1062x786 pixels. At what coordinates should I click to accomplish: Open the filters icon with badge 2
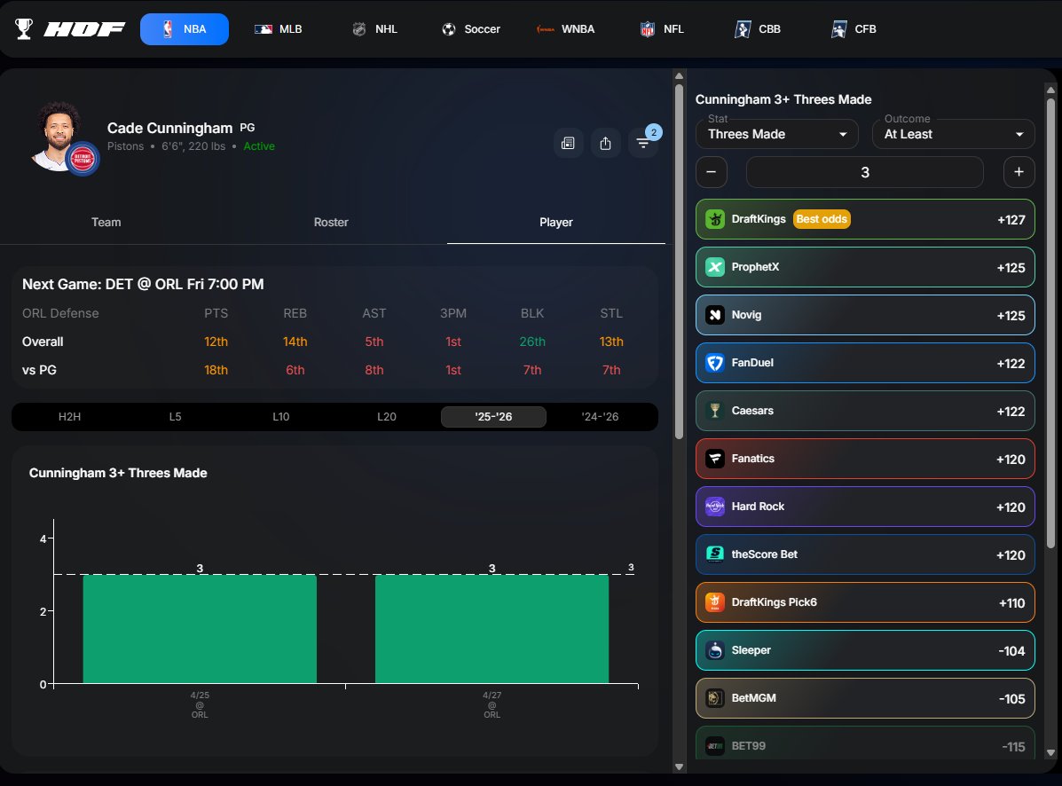point(643,142)
